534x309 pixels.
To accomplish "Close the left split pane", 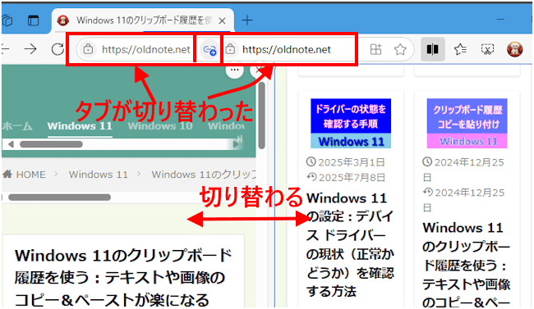I will click(259, 70).
